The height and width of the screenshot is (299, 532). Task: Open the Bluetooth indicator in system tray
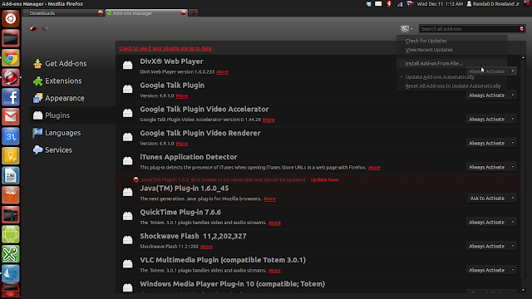tap(389, 3)
